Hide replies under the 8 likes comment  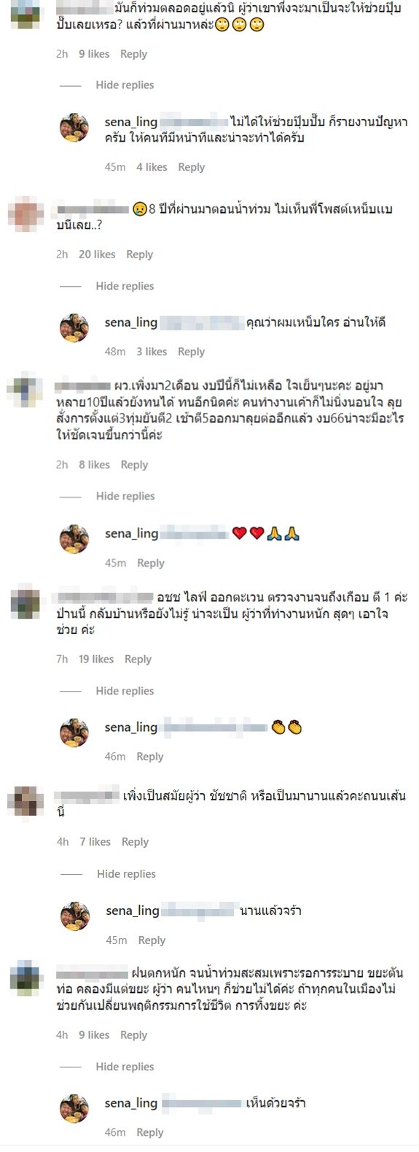pos(125,496)
